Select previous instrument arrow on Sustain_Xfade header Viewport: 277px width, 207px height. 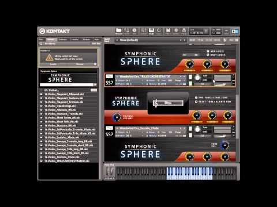coord(181,128)
